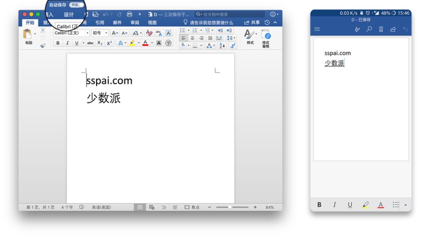The image size is (427, 240).
Task: Justify the paragraph text
Action: [210, 38]
